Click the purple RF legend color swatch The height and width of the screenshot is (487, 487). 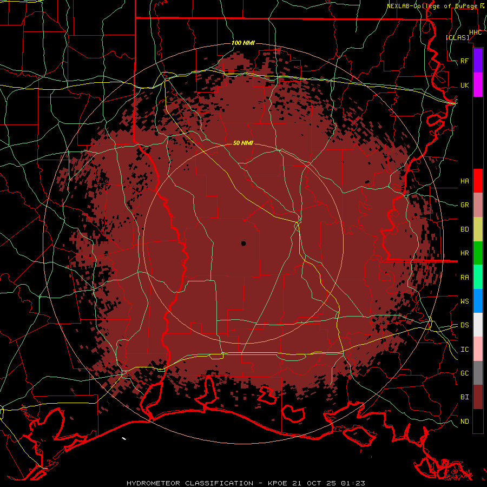pos(478,61)
